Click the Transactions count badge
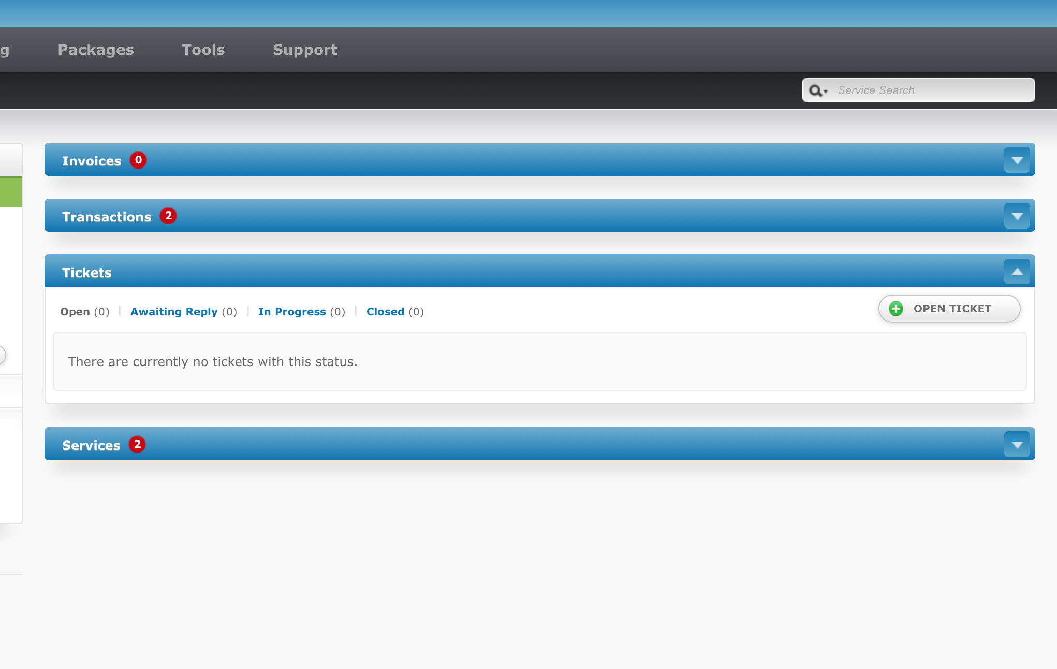 tap(168, 216)
